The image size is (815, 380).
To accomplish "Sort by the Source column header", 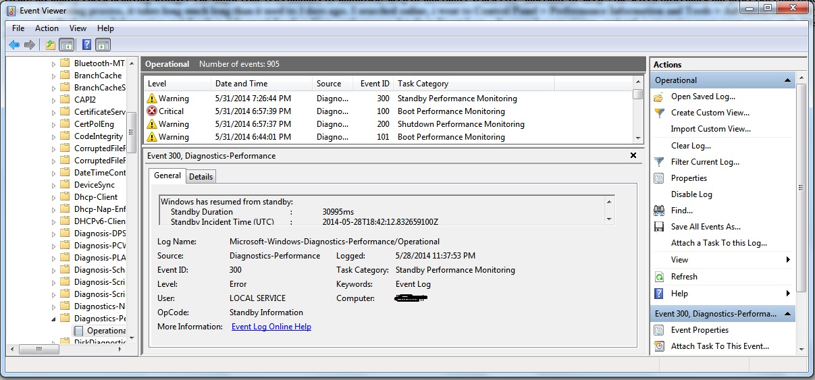I will click(x=333, y=84).
